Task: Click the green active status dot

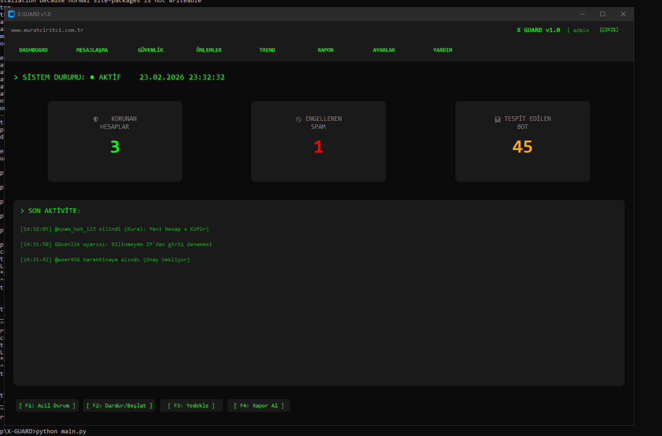Action: pyautogui.click(x=92, y=77)
